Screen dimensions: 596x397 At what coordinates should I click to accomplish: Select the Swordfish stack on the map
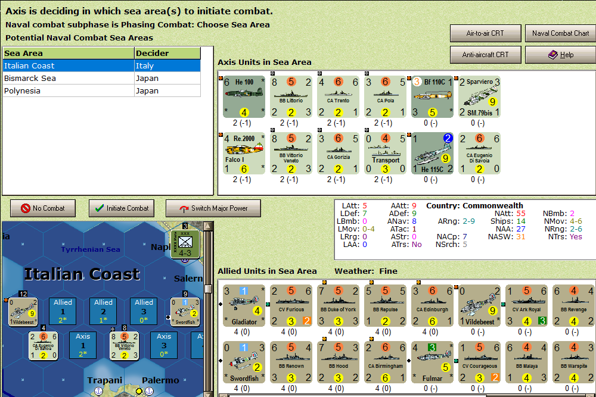(185, 312)
